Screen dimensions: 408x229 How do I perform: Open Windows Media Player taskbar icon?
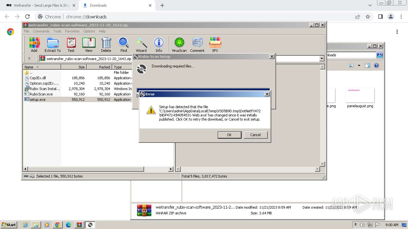pos(47,225)
